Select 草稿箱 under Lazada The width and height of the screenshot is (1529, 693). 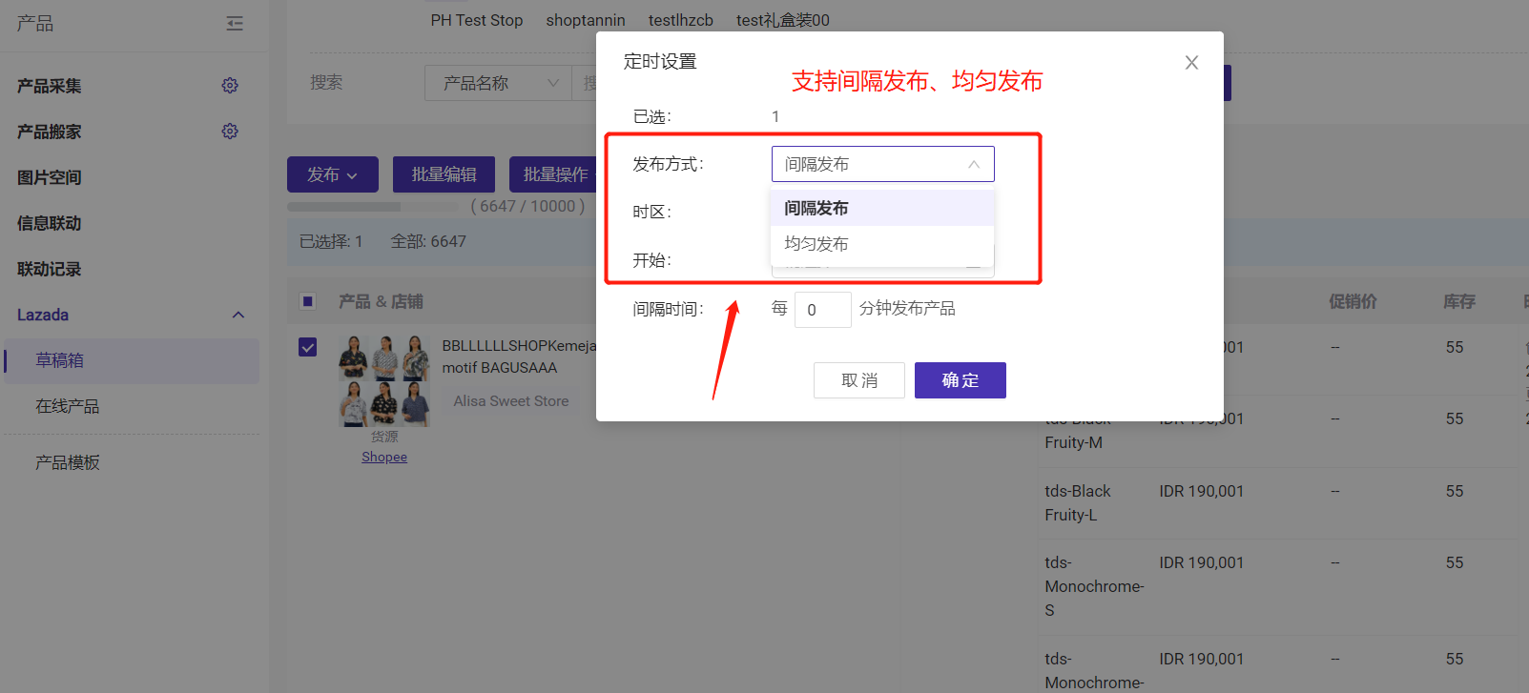click(132, 360)
